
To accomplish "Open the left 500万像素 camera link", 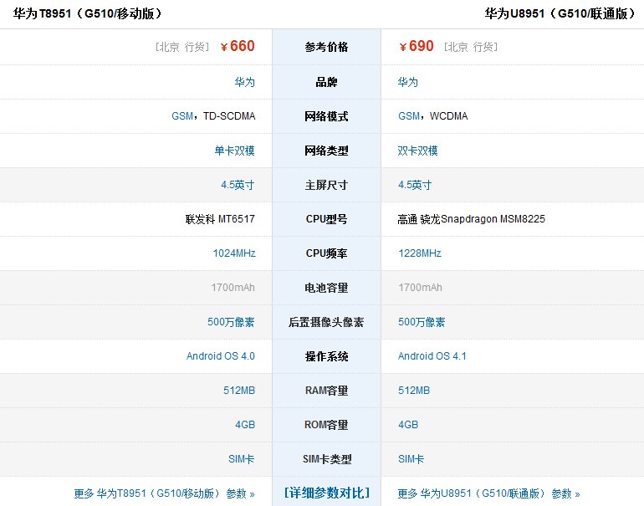I will [231, 322].
